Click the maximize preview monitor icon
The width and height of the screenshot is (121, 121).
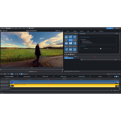point(62,31)
